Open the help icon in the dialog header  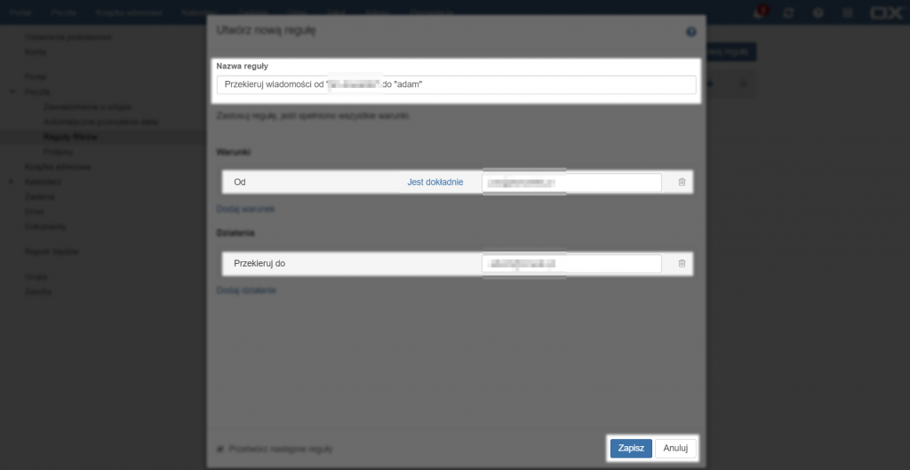point(690,31)
